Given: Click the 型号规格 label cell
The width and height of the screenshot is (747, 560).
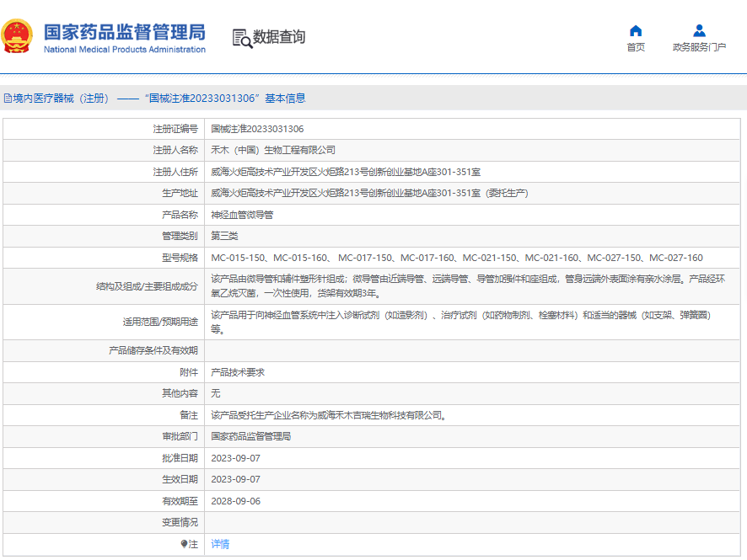Looking at the screenshot, I should pyautogui.click(x=104, y=258).
